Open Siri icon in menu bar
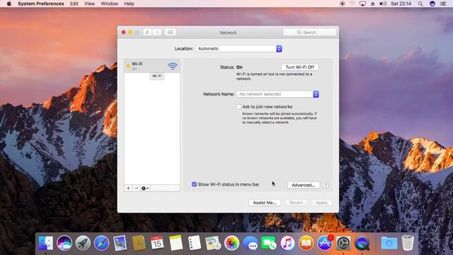 [x=432, y=4]
